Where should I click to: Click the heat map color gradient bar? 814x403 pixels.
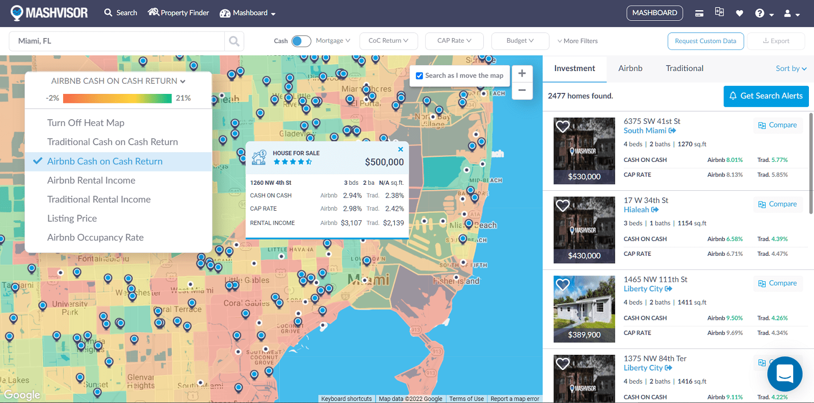tap(117, 98)
